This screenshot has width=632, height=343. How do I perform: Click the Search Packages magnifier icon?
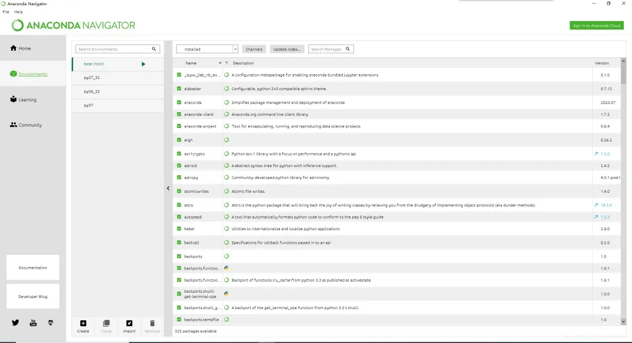point(348,49)
